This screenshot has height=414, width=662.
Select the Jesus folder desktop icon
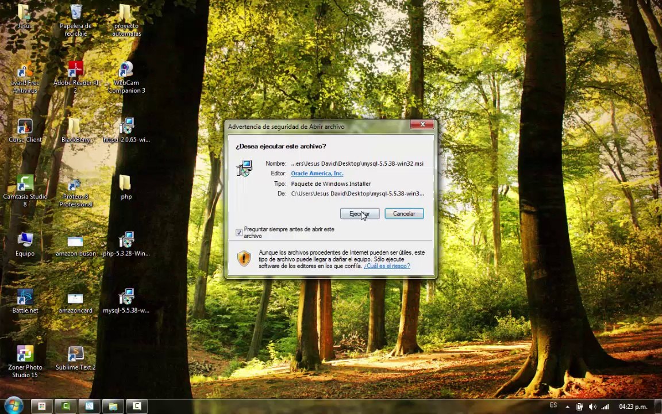(25, 16)
